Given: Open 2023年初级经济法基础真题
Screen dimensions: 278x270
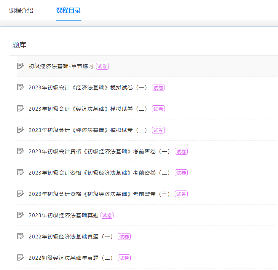Looking at the screenshot, I should tap(64, 215).
